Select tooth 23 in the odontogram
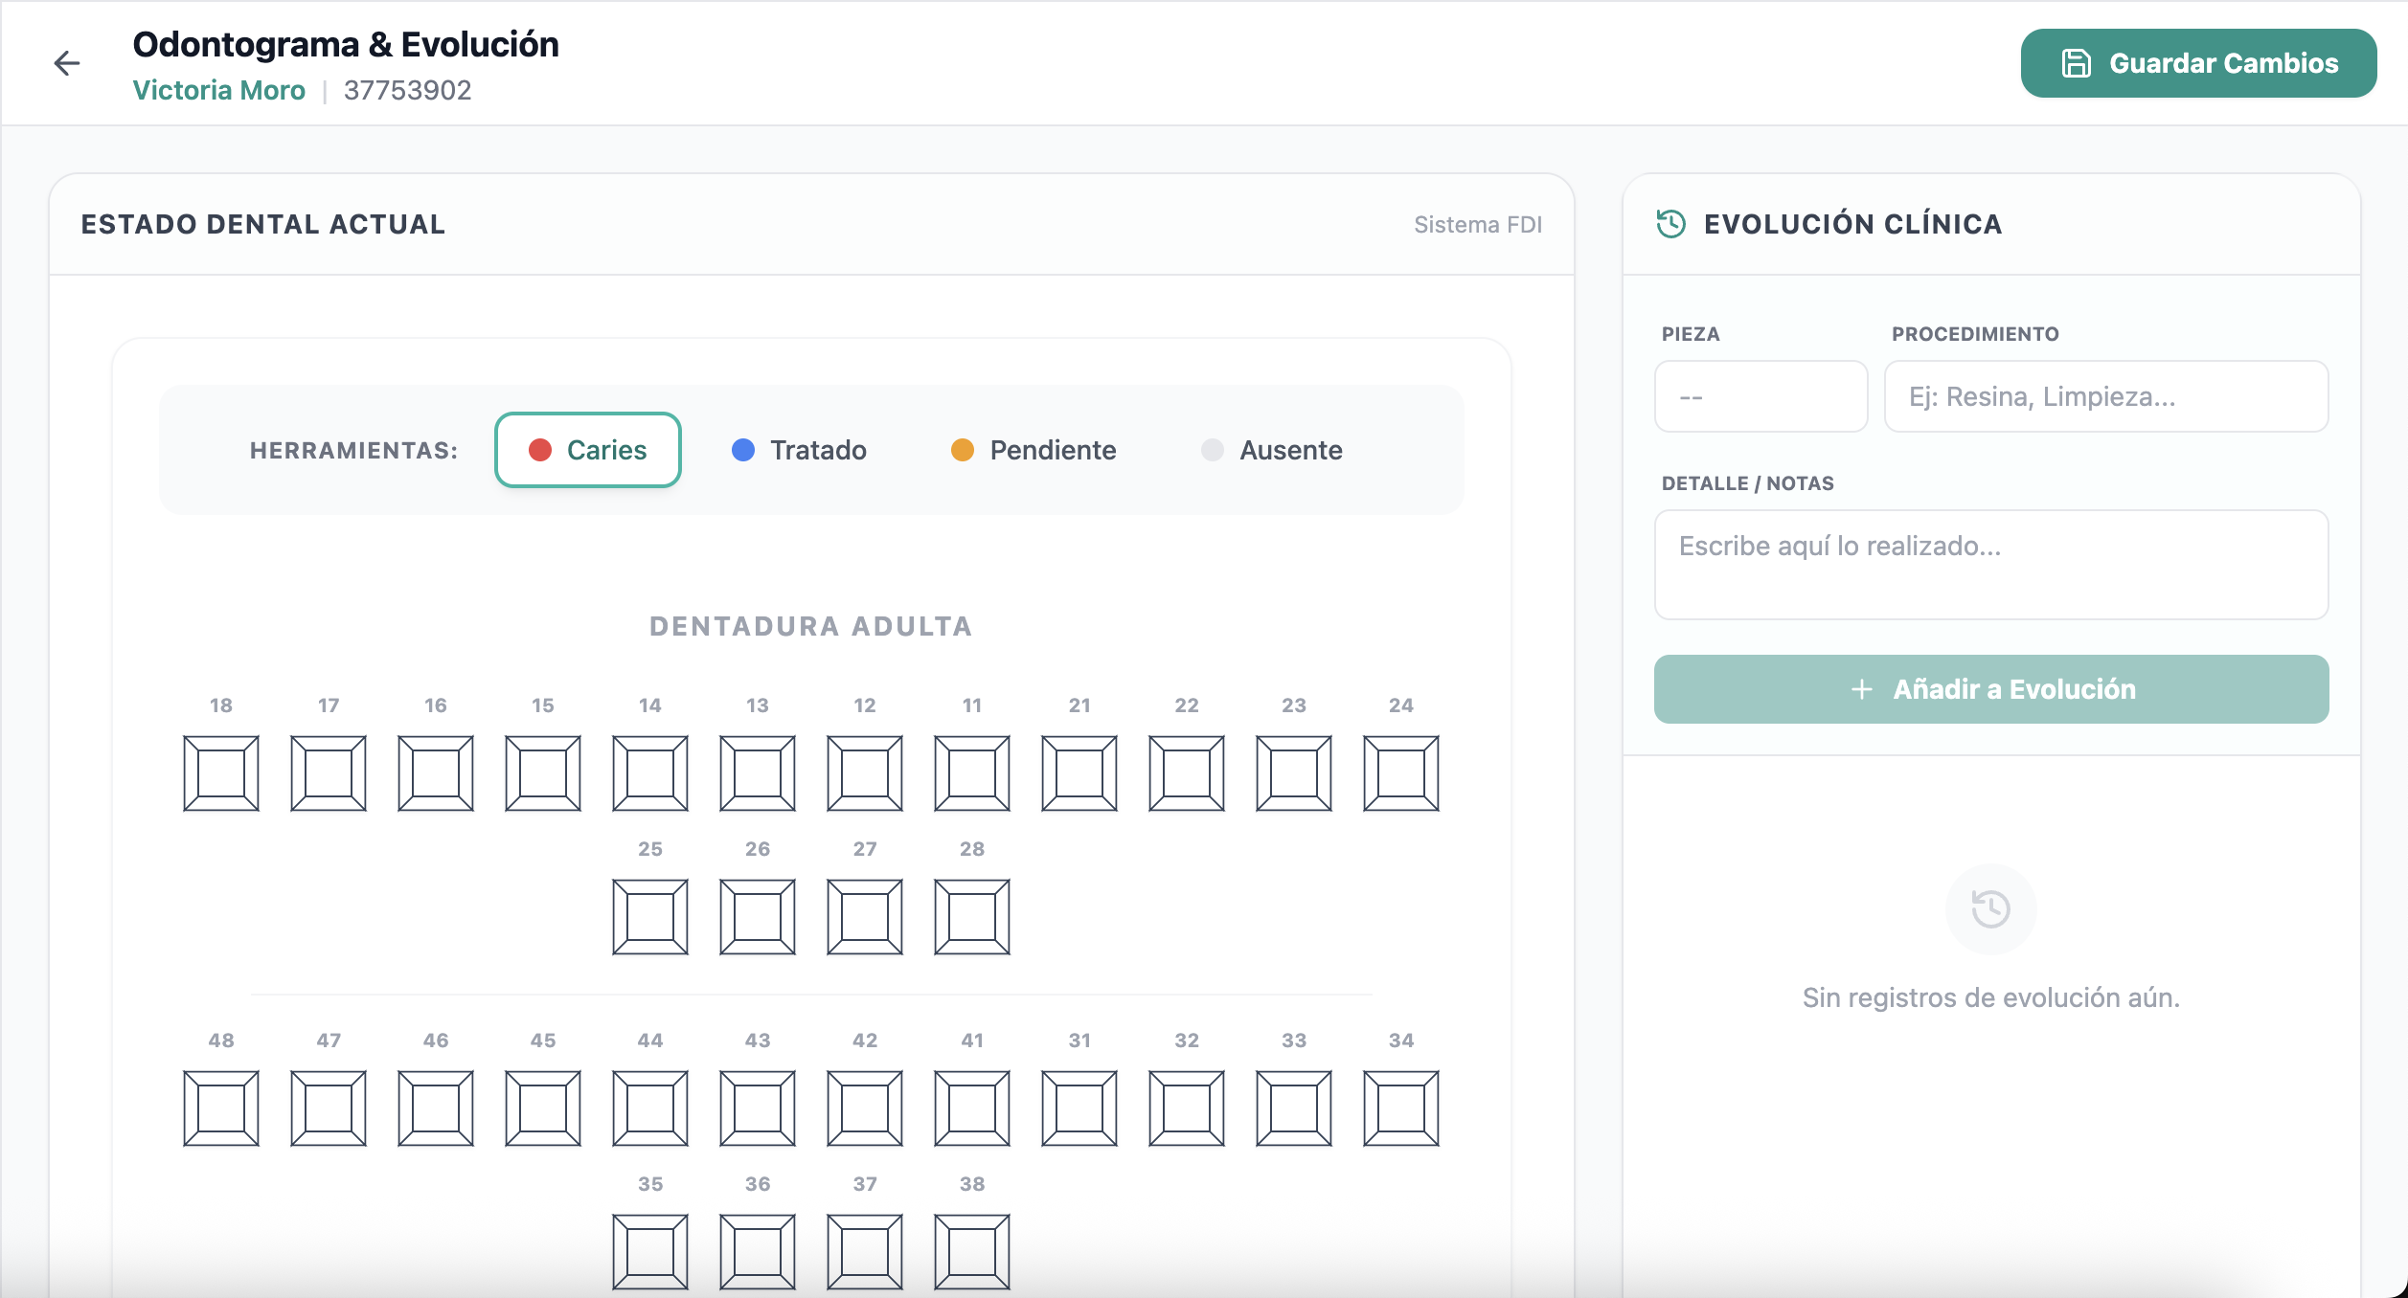The image size is (2408, 1298). [1294, 773]
